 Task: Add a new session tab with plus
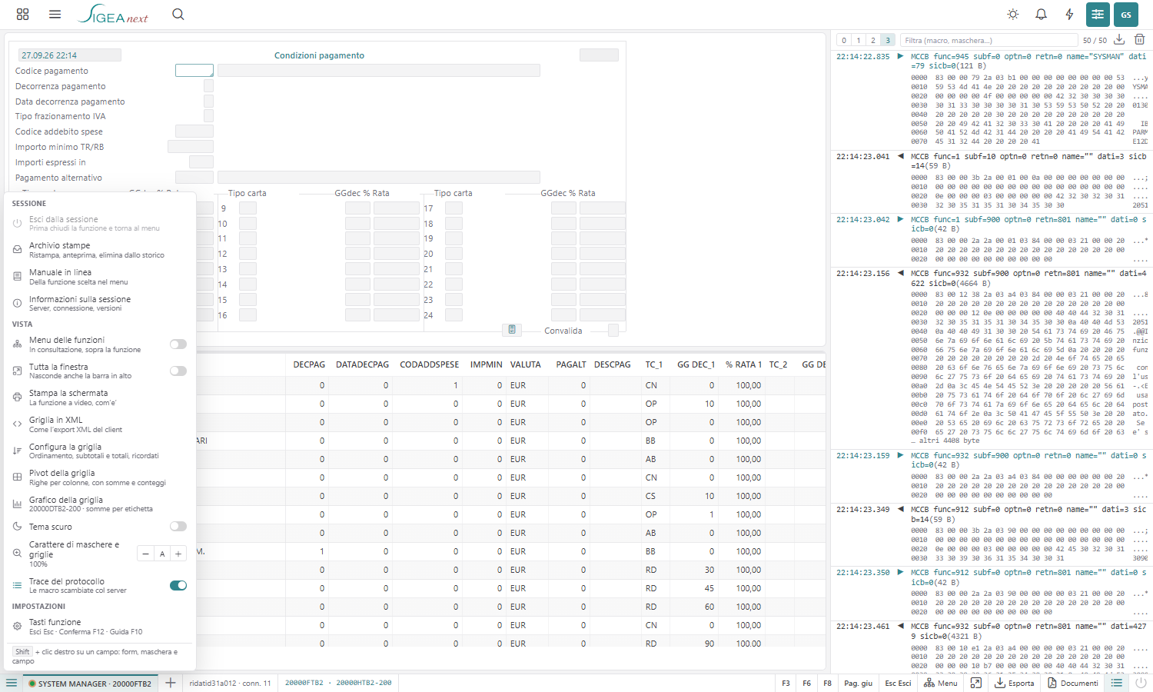tap(170, 683)
